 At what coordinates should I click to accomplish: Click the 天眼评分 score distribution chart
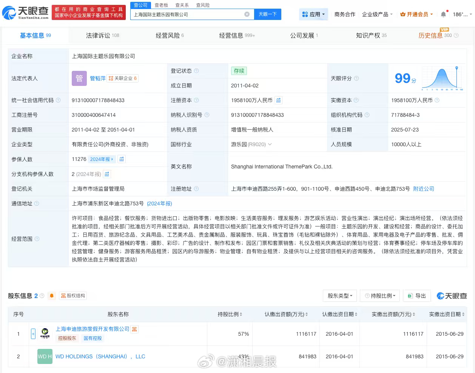point(443,78)
